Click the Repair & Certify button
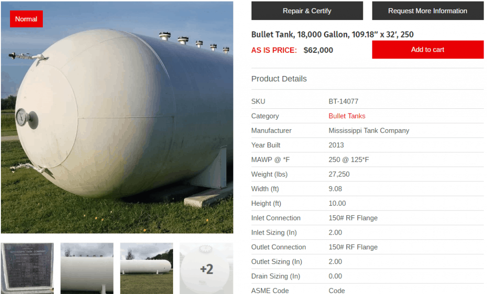The height and width of the screenshot is (294, 487). click(307, 11)
